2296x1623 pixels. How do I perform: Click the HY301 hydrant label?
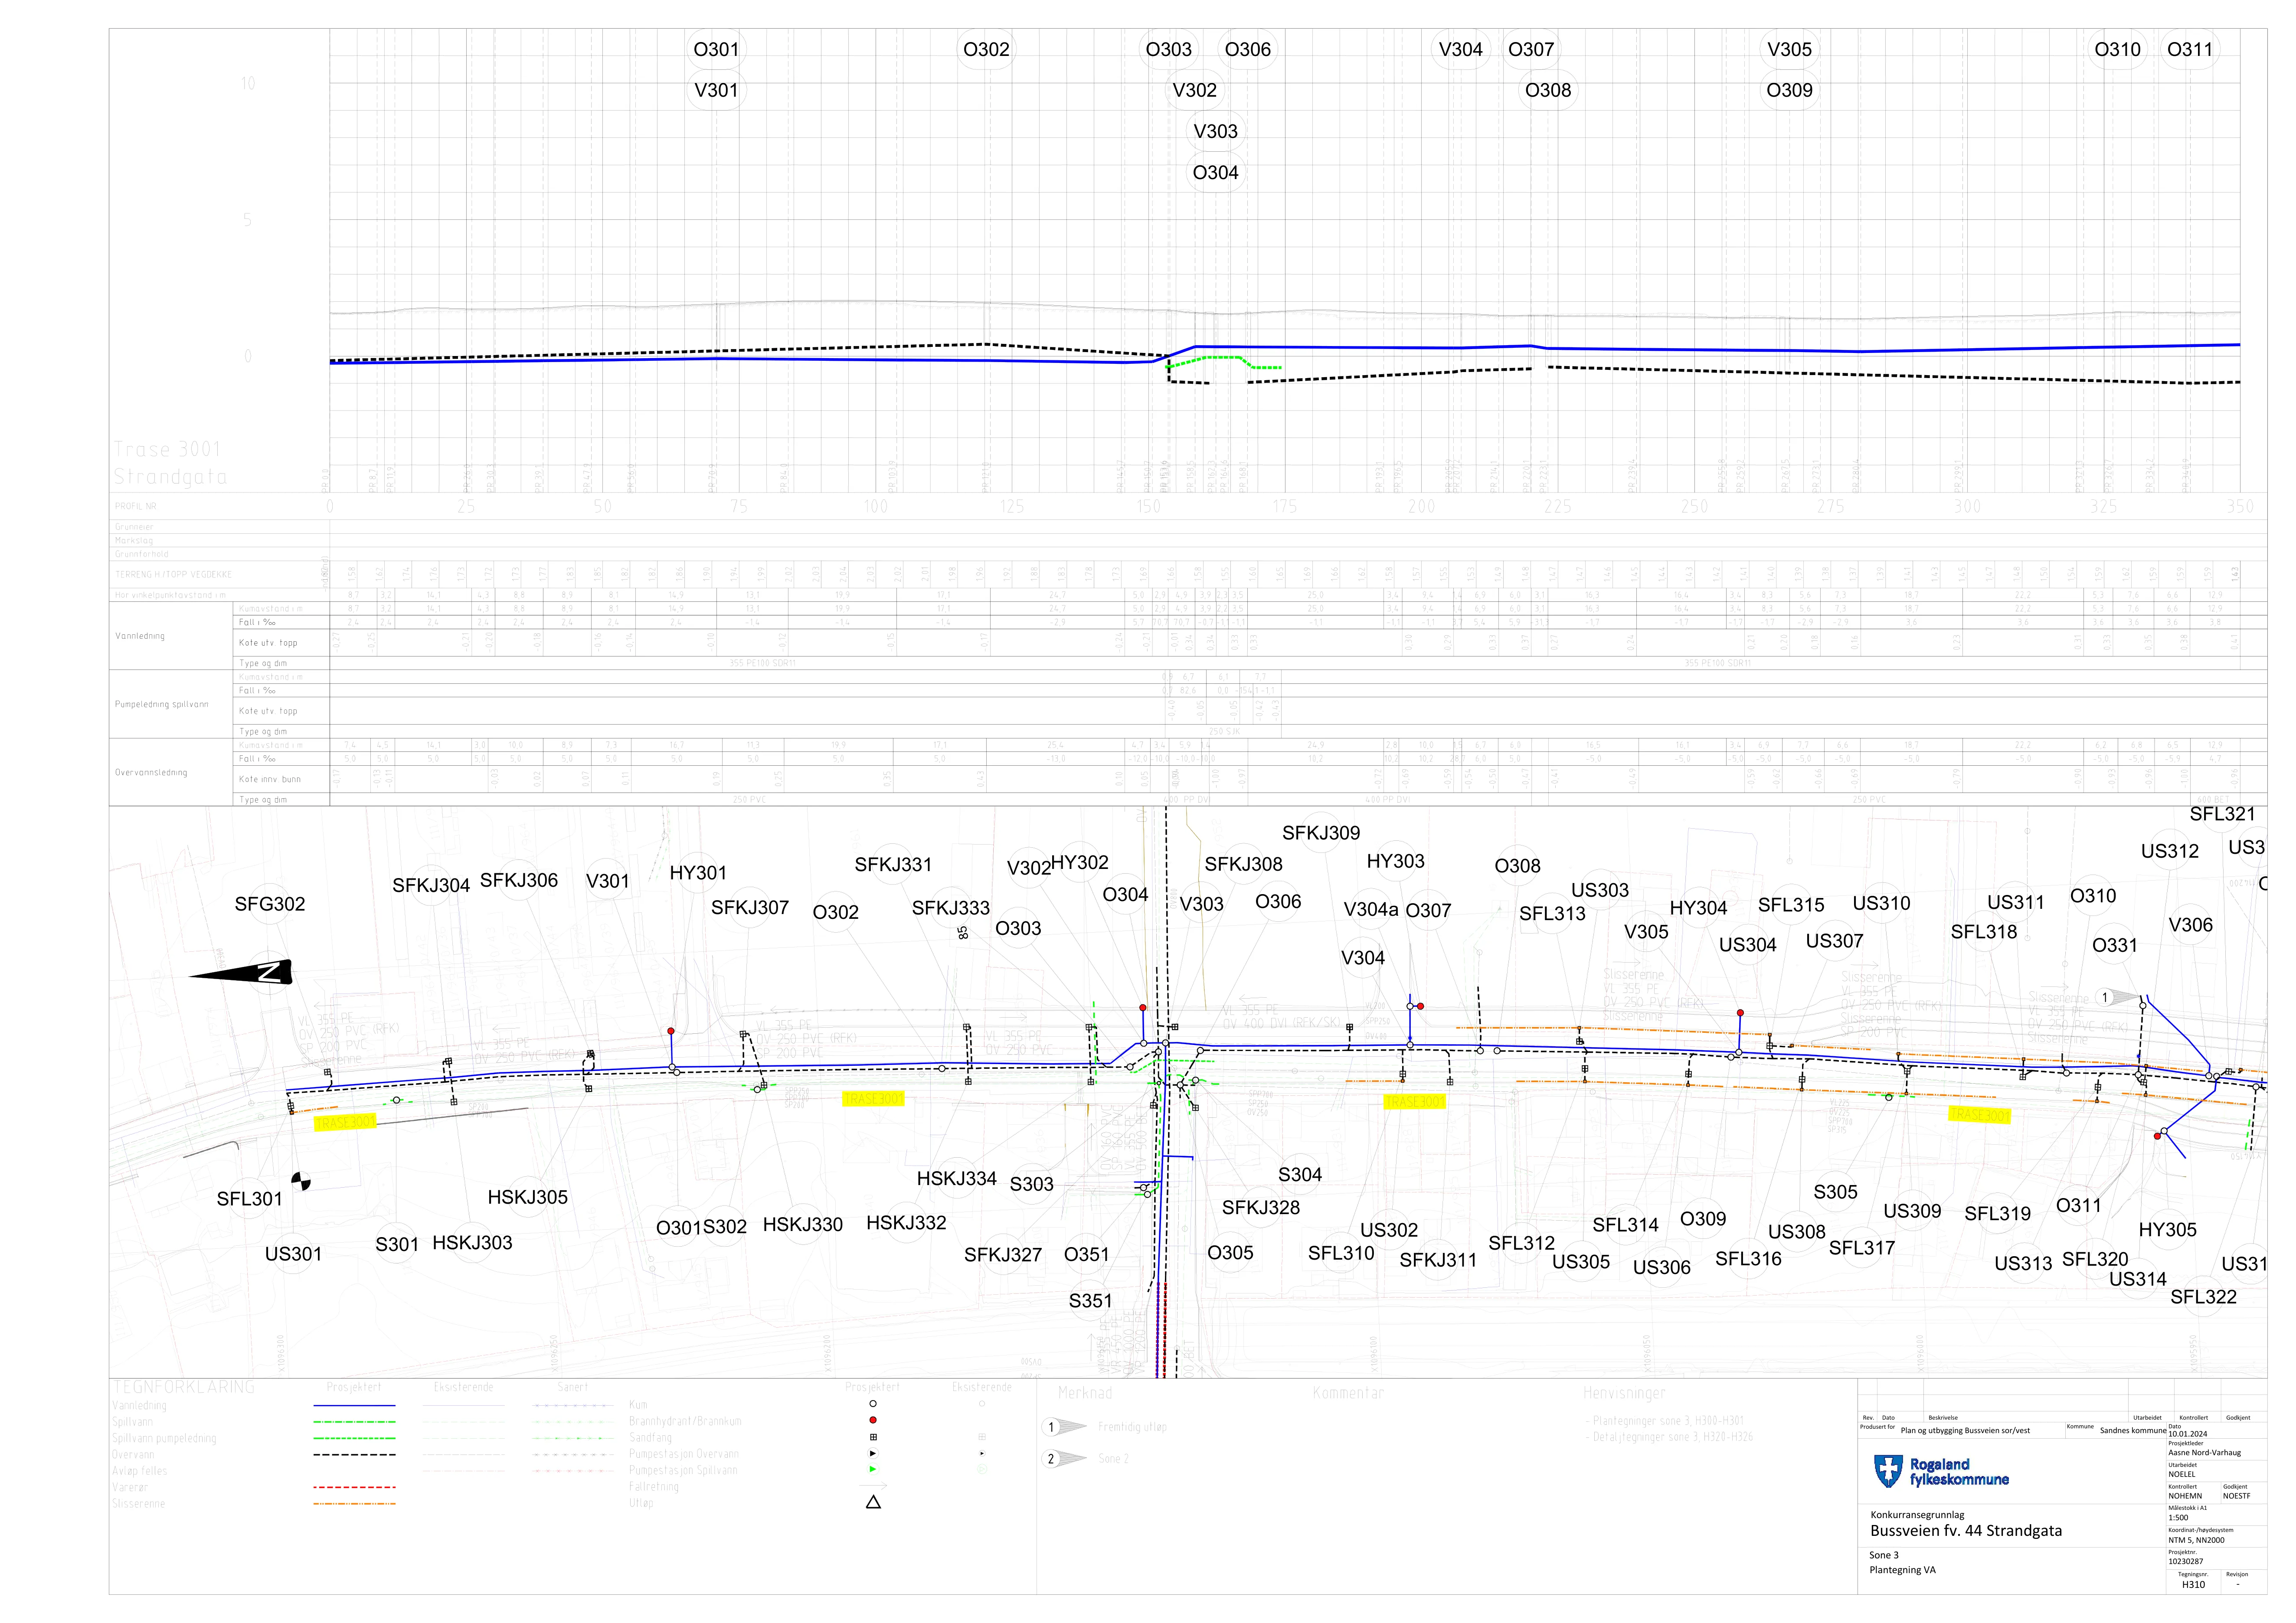698,873
